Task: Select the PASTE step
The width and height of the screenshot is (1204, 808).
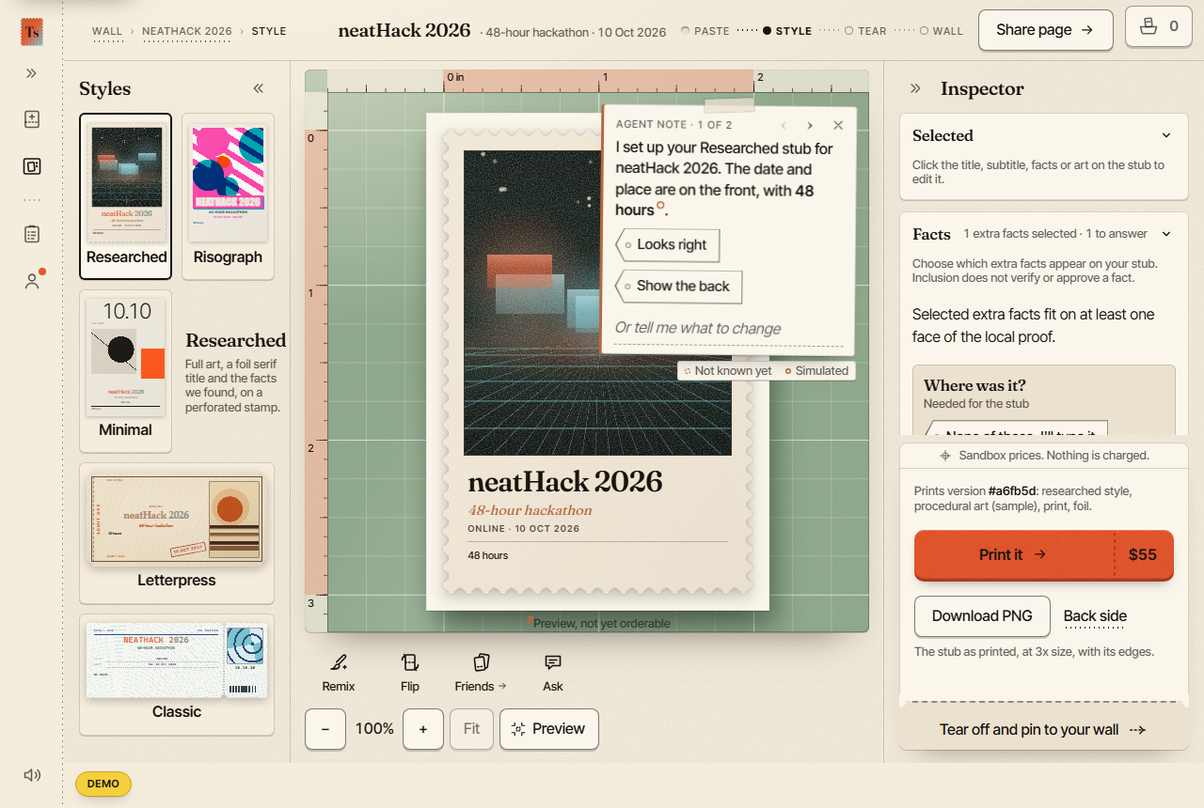Action: 705,31
